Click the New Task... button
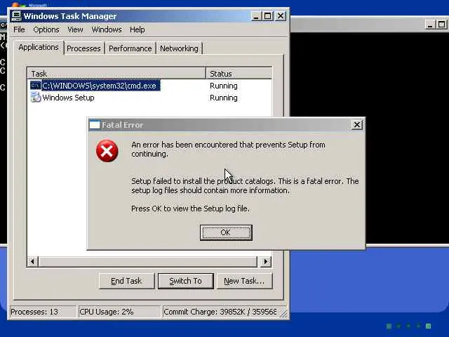 [244, 281]
